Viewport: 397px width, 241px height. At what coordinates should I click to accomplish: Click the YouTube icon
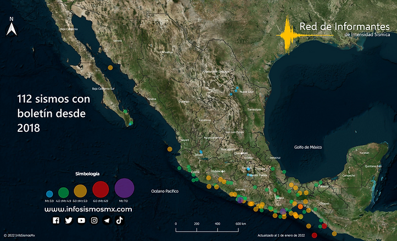[x=81, y=220]
